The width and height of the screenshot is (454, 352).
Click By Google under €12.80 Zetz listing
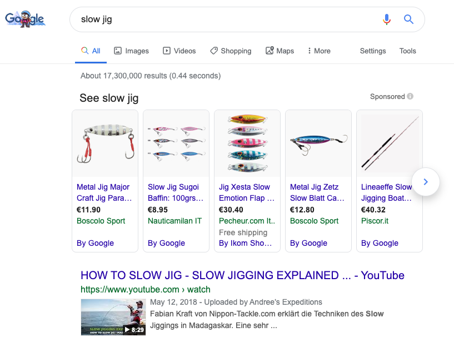click(x=308, y=243)
